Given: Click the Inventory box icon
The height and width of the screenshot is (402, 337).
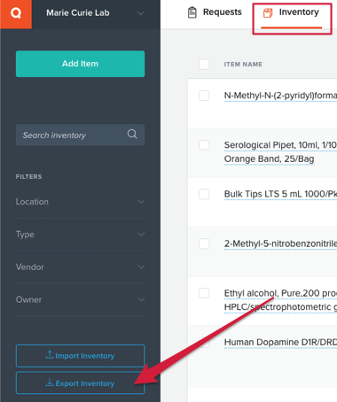Looking at the screenshot, I should point(268,12).
